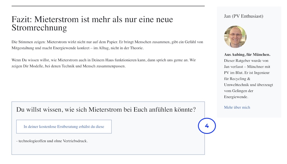Click the "Du willst wissen" box heading
The image size is (287, 164).
[x=106, y=110]
